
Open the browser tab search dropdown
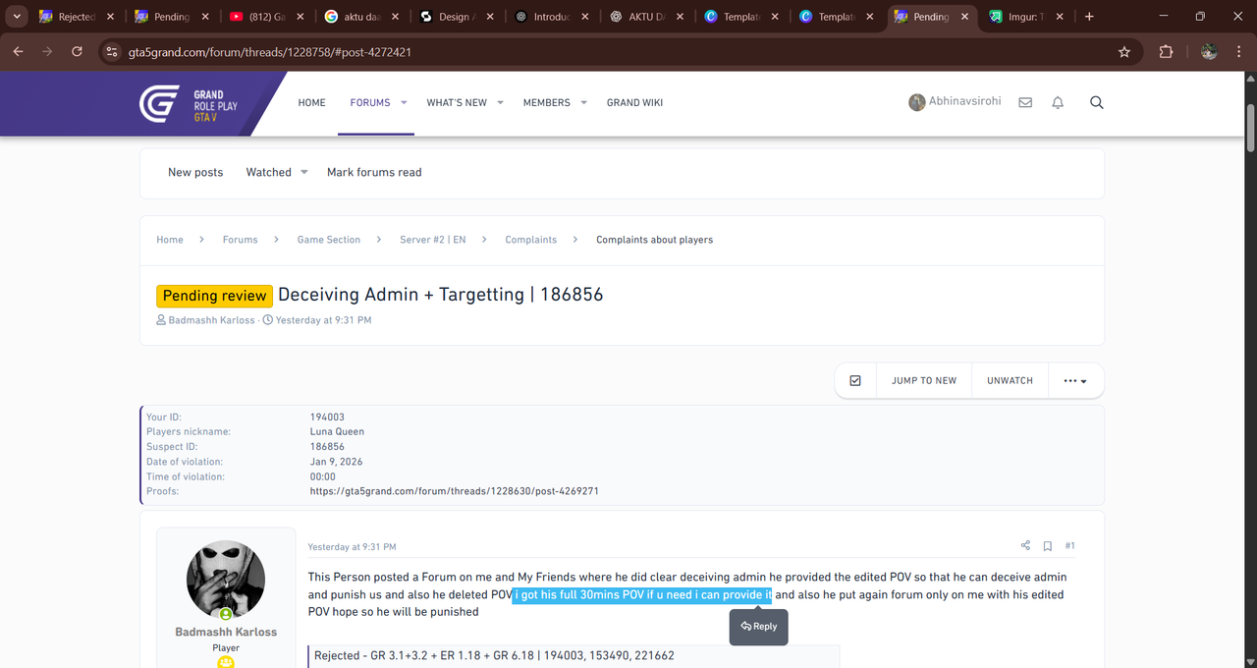(x=17, y=17)
